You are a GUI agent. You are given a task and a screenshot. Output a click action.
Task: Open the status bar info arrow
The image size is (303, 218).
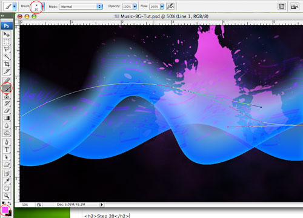point(102,205)
